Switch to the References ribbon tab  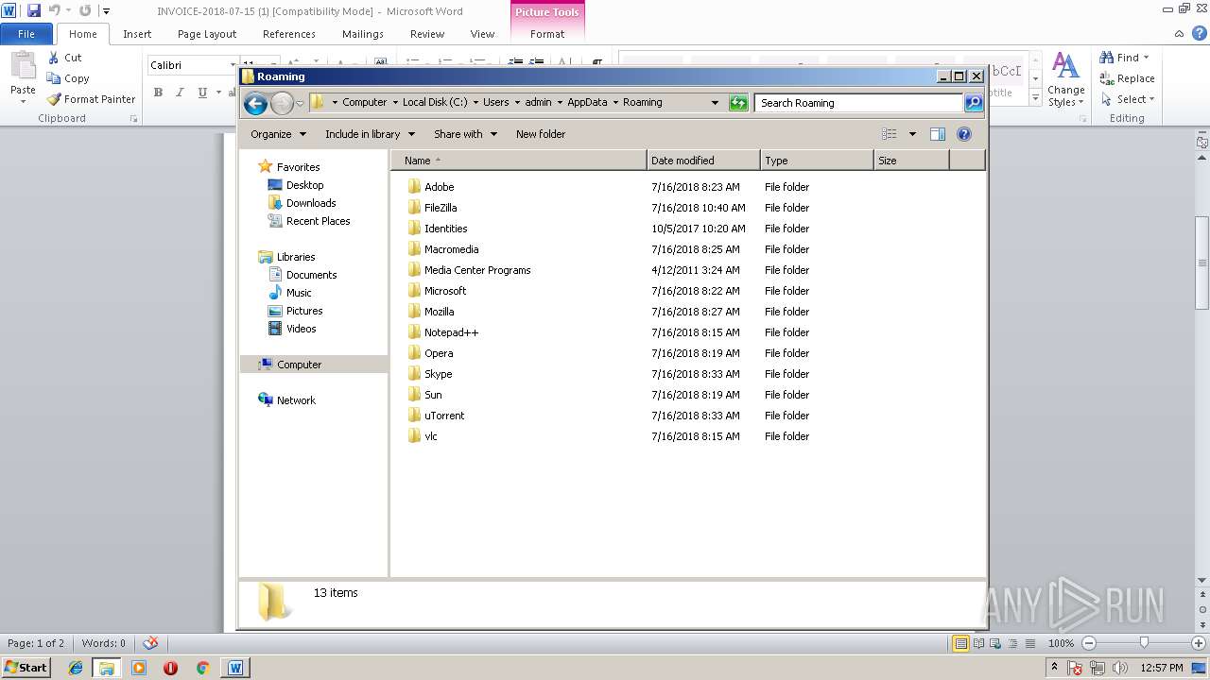coord(289,34)
